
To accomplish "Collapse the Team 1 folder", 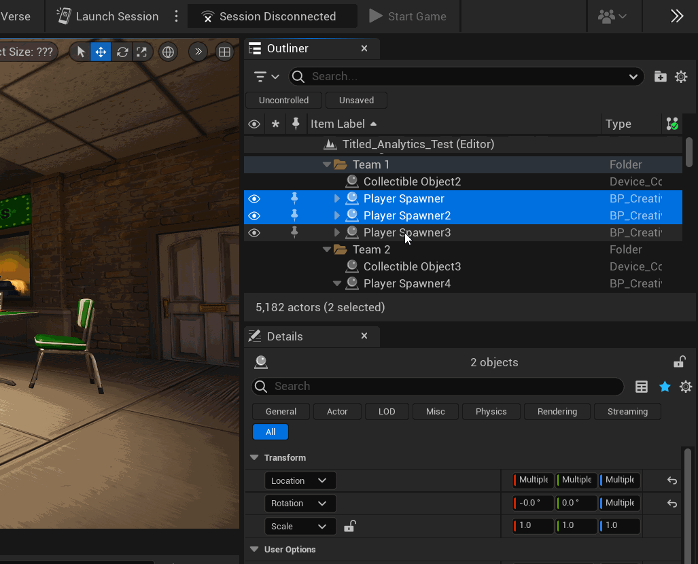I will click(x=327, y=164).
